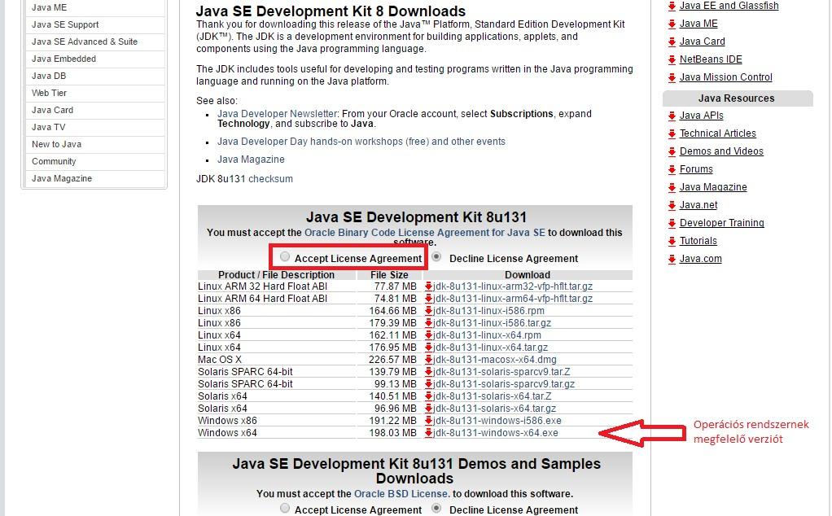Screen dimensions: 832x516
Task: Open Java EE and Glassfish sidebar link
Action: 729,6
